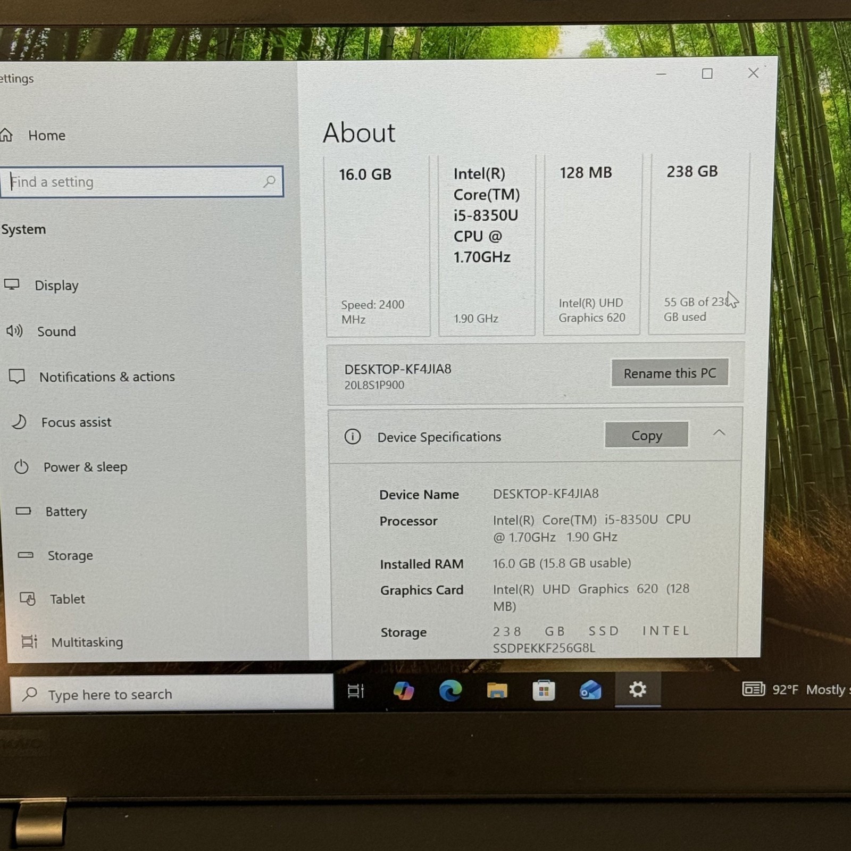This screenshot has height=851, width=851.
Task: Go to Settings Home
Action: click(x=47, y=135)
